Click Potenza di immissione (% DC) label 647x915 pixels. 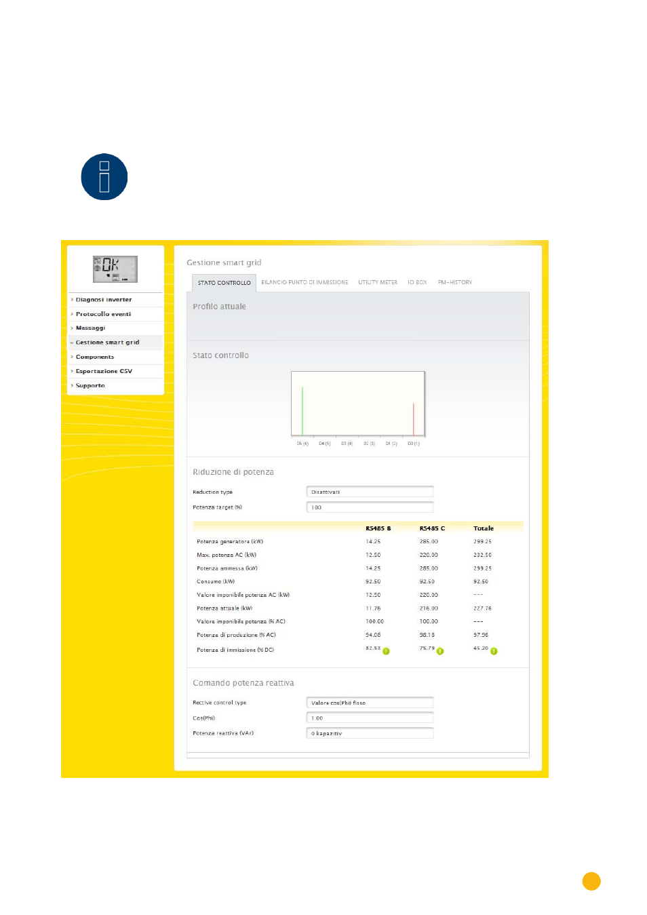coord(235,650)
